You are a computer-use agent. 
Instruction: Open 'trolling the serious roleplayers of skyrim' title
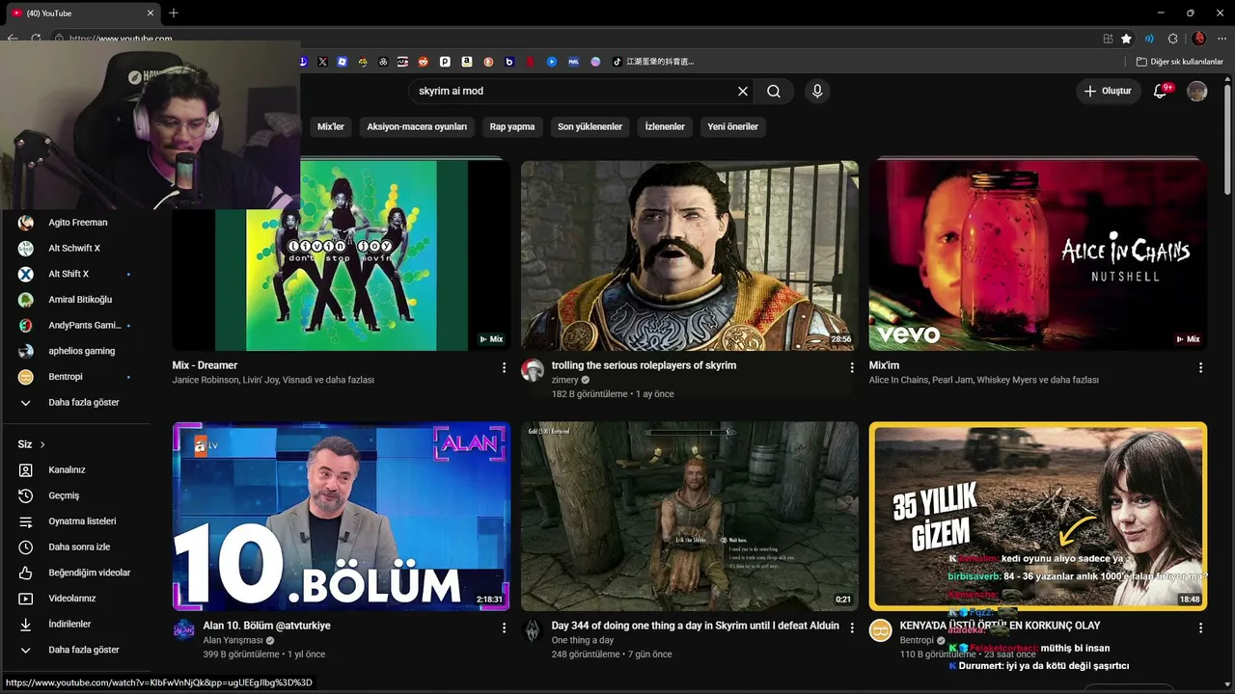(x=644, y=365)
